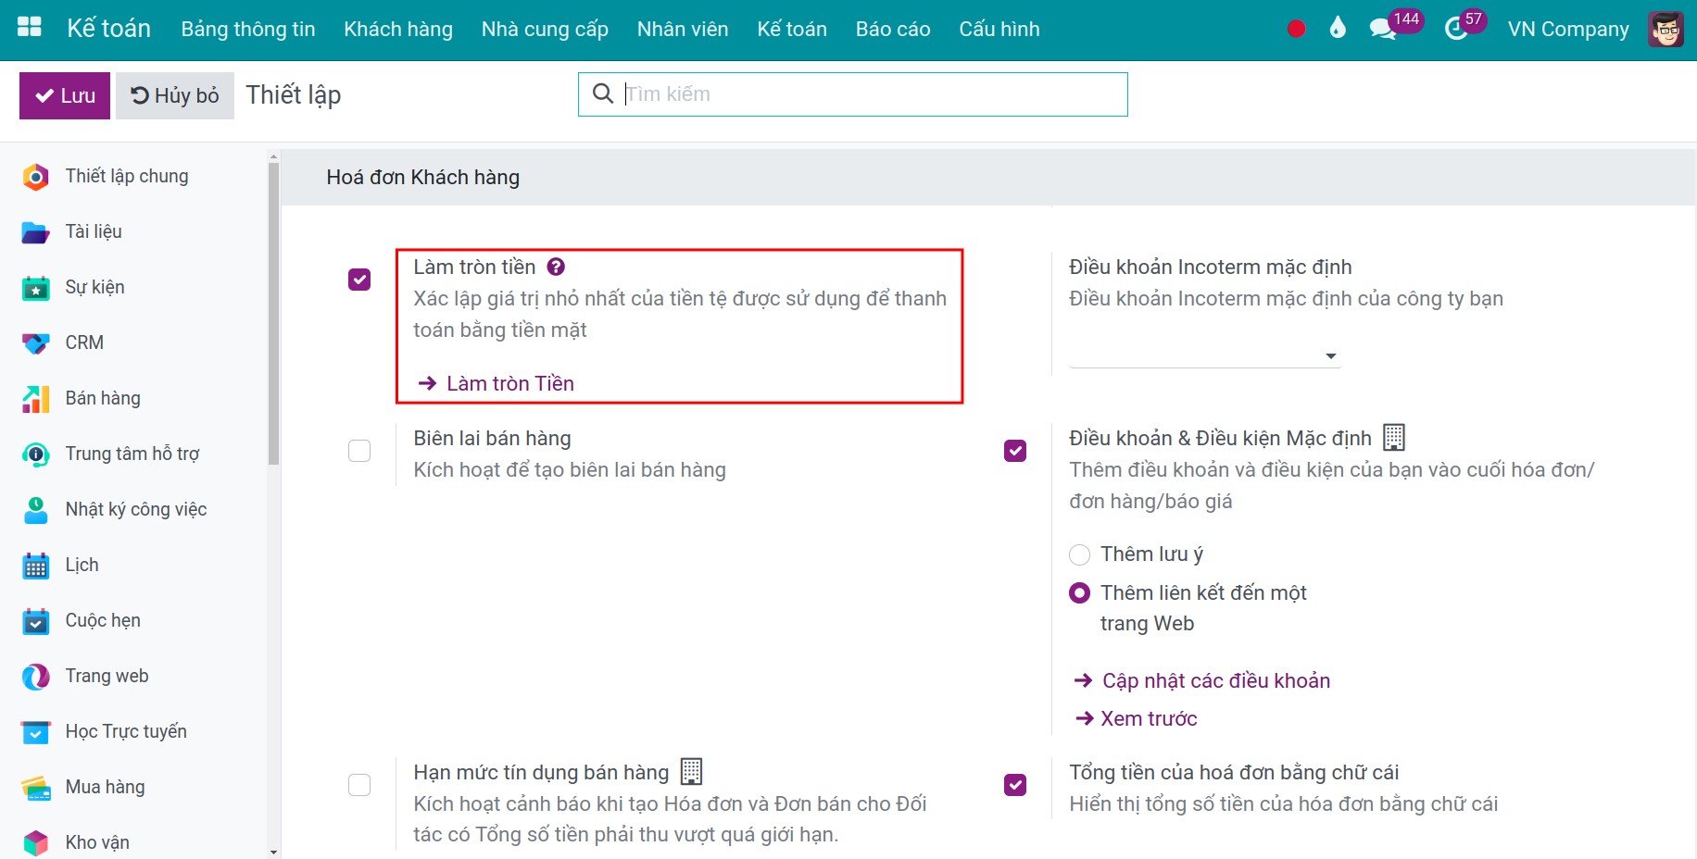Click the Hủy bỏ discard button
Screen dimensions: 1697x859
coord(174,95)
